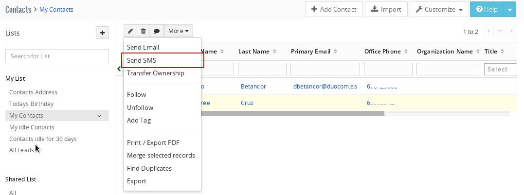Open the More actions dropdown
This screenshot has width=524, height=195.
pyautogui.click(x=178, y=31)
